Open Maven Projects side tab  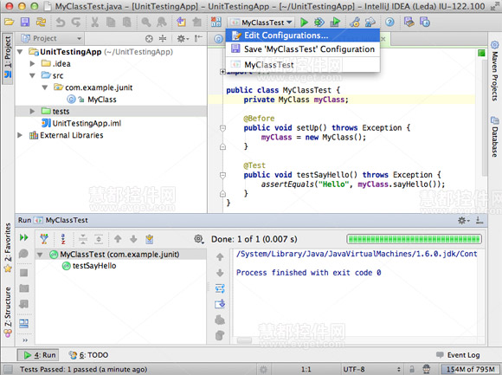click(x=494, y=71)
